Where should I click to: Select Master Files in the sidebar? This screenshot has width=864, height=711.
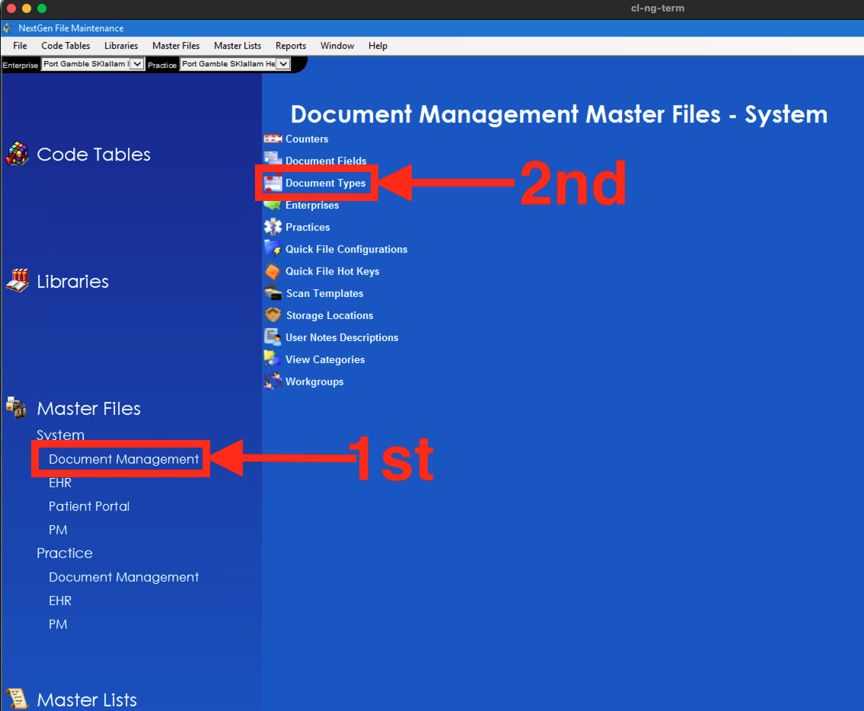point(89,409)
